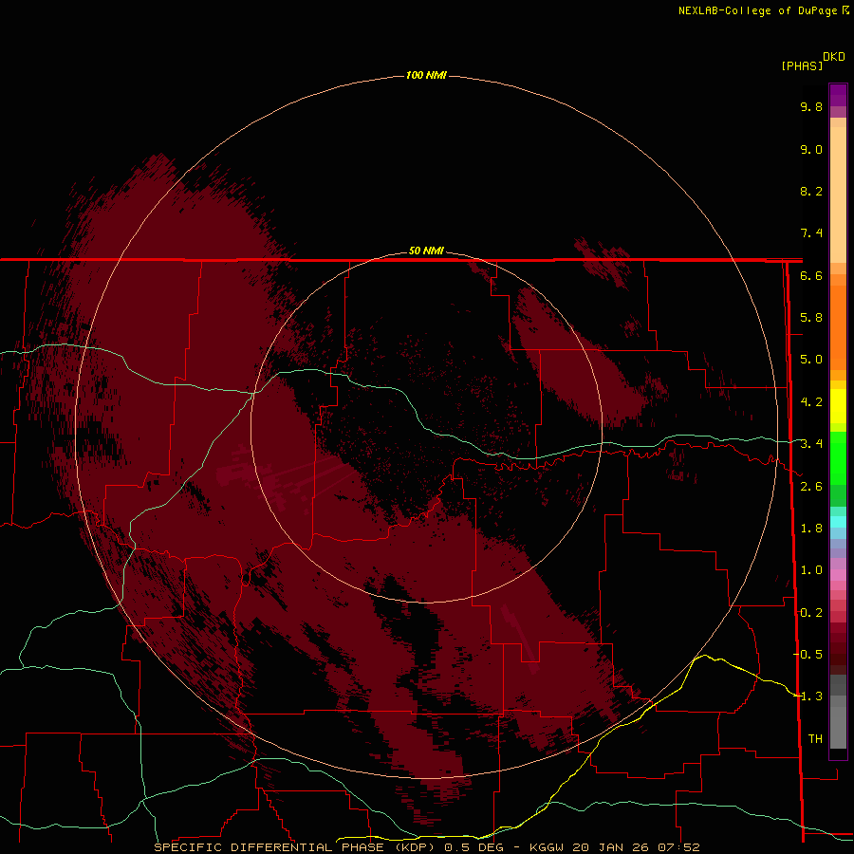The width and height of the screenshot is (854, 854).
Task: Select the bright green band of the color bar
Action: pos(838,457)
